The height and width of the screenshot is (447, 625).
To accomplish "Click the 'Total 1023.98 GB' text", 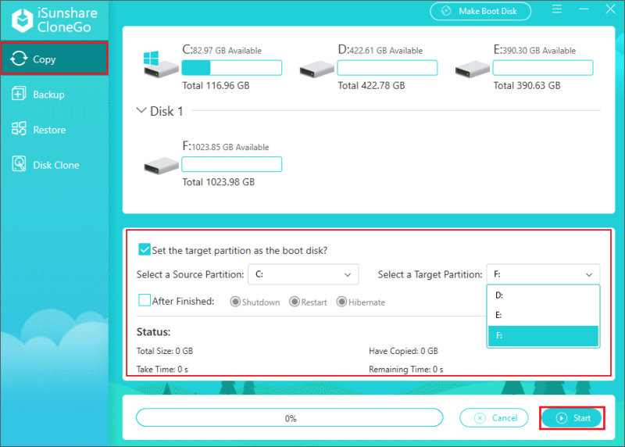I will (218, 182).
